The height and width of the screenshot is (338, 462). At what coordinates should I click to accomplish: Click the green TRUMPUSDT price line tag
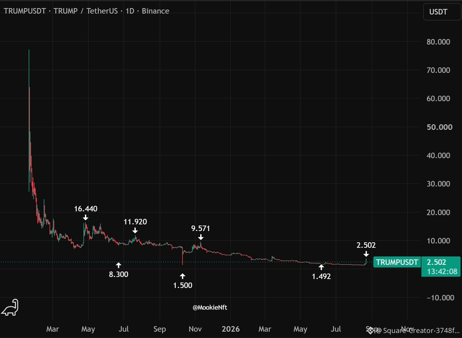397,262
